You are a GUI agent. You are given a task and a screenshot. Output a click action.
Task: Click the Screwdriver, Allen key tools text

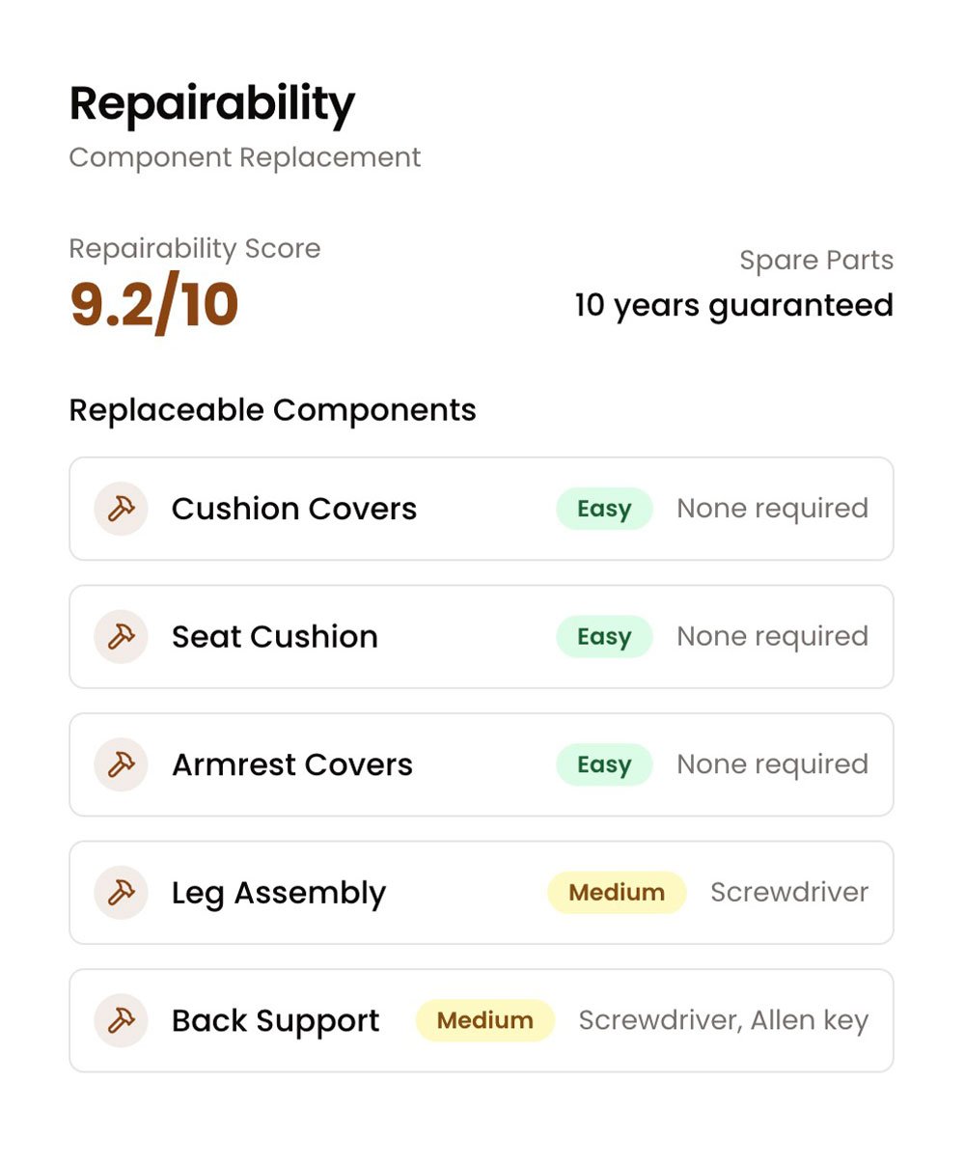(x=724, y=1021)
